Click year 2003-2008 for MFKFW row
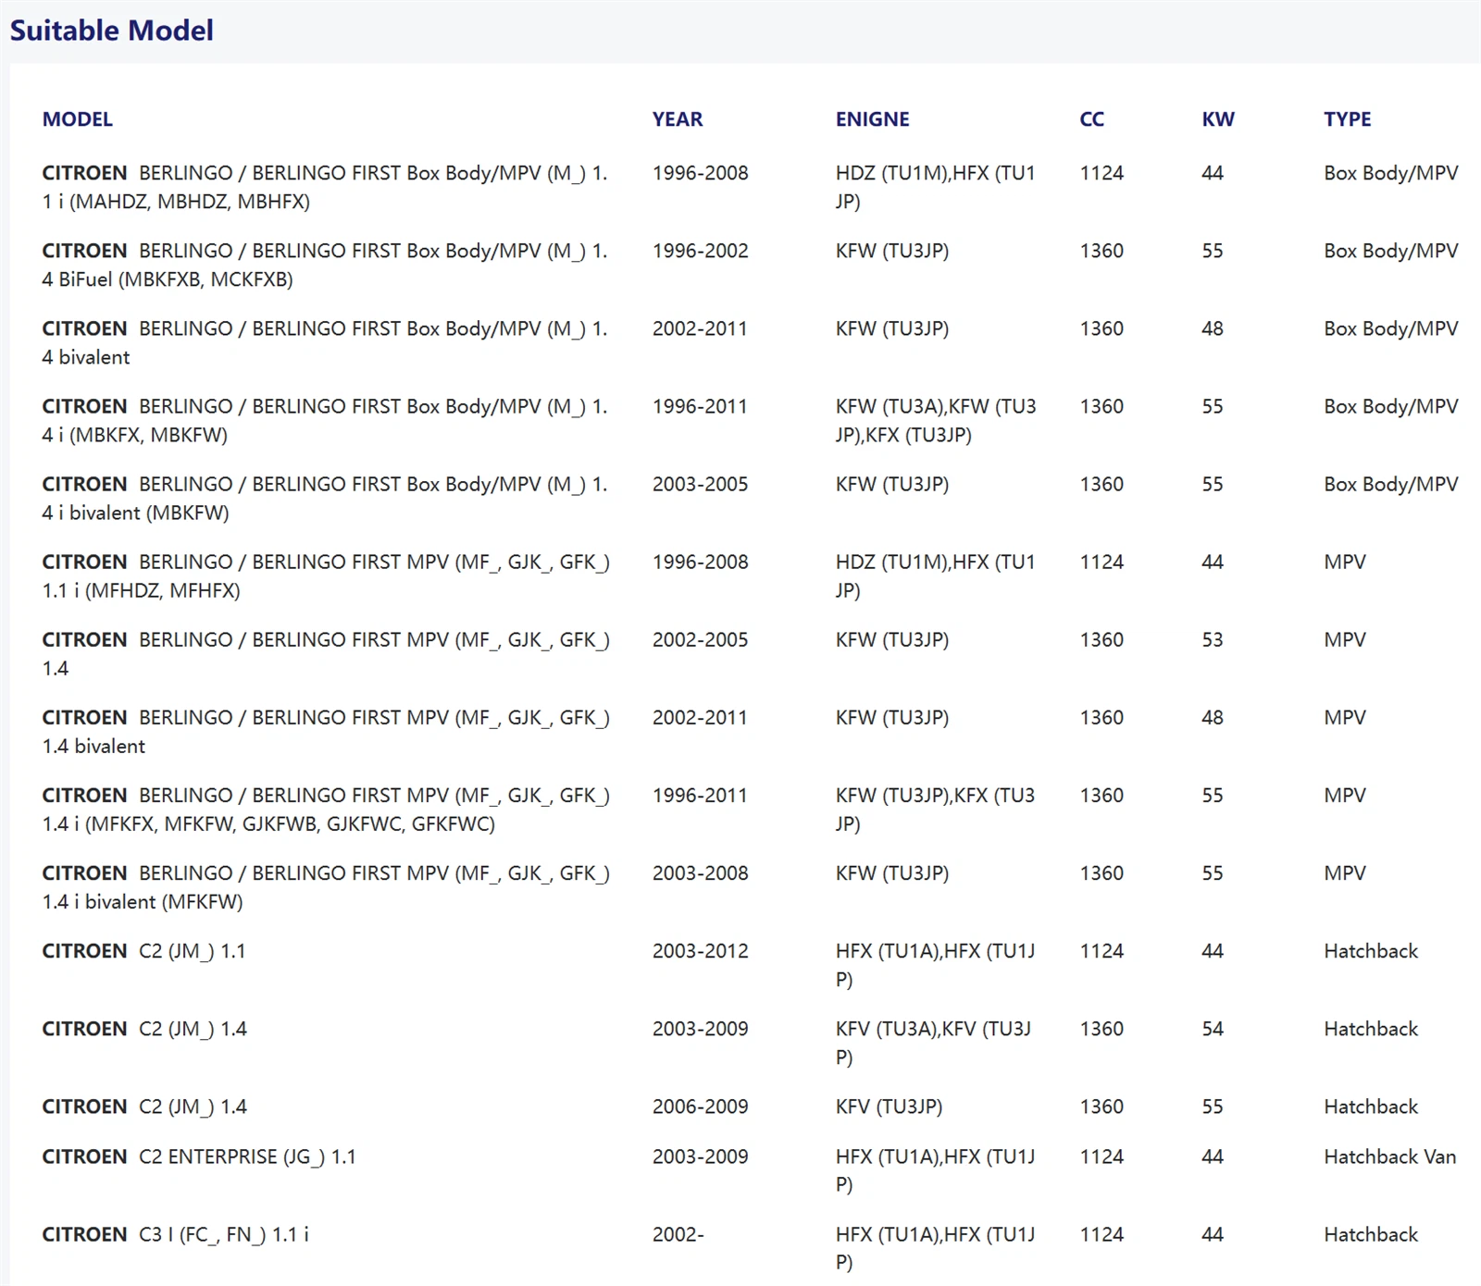 [x=700, y=872]
